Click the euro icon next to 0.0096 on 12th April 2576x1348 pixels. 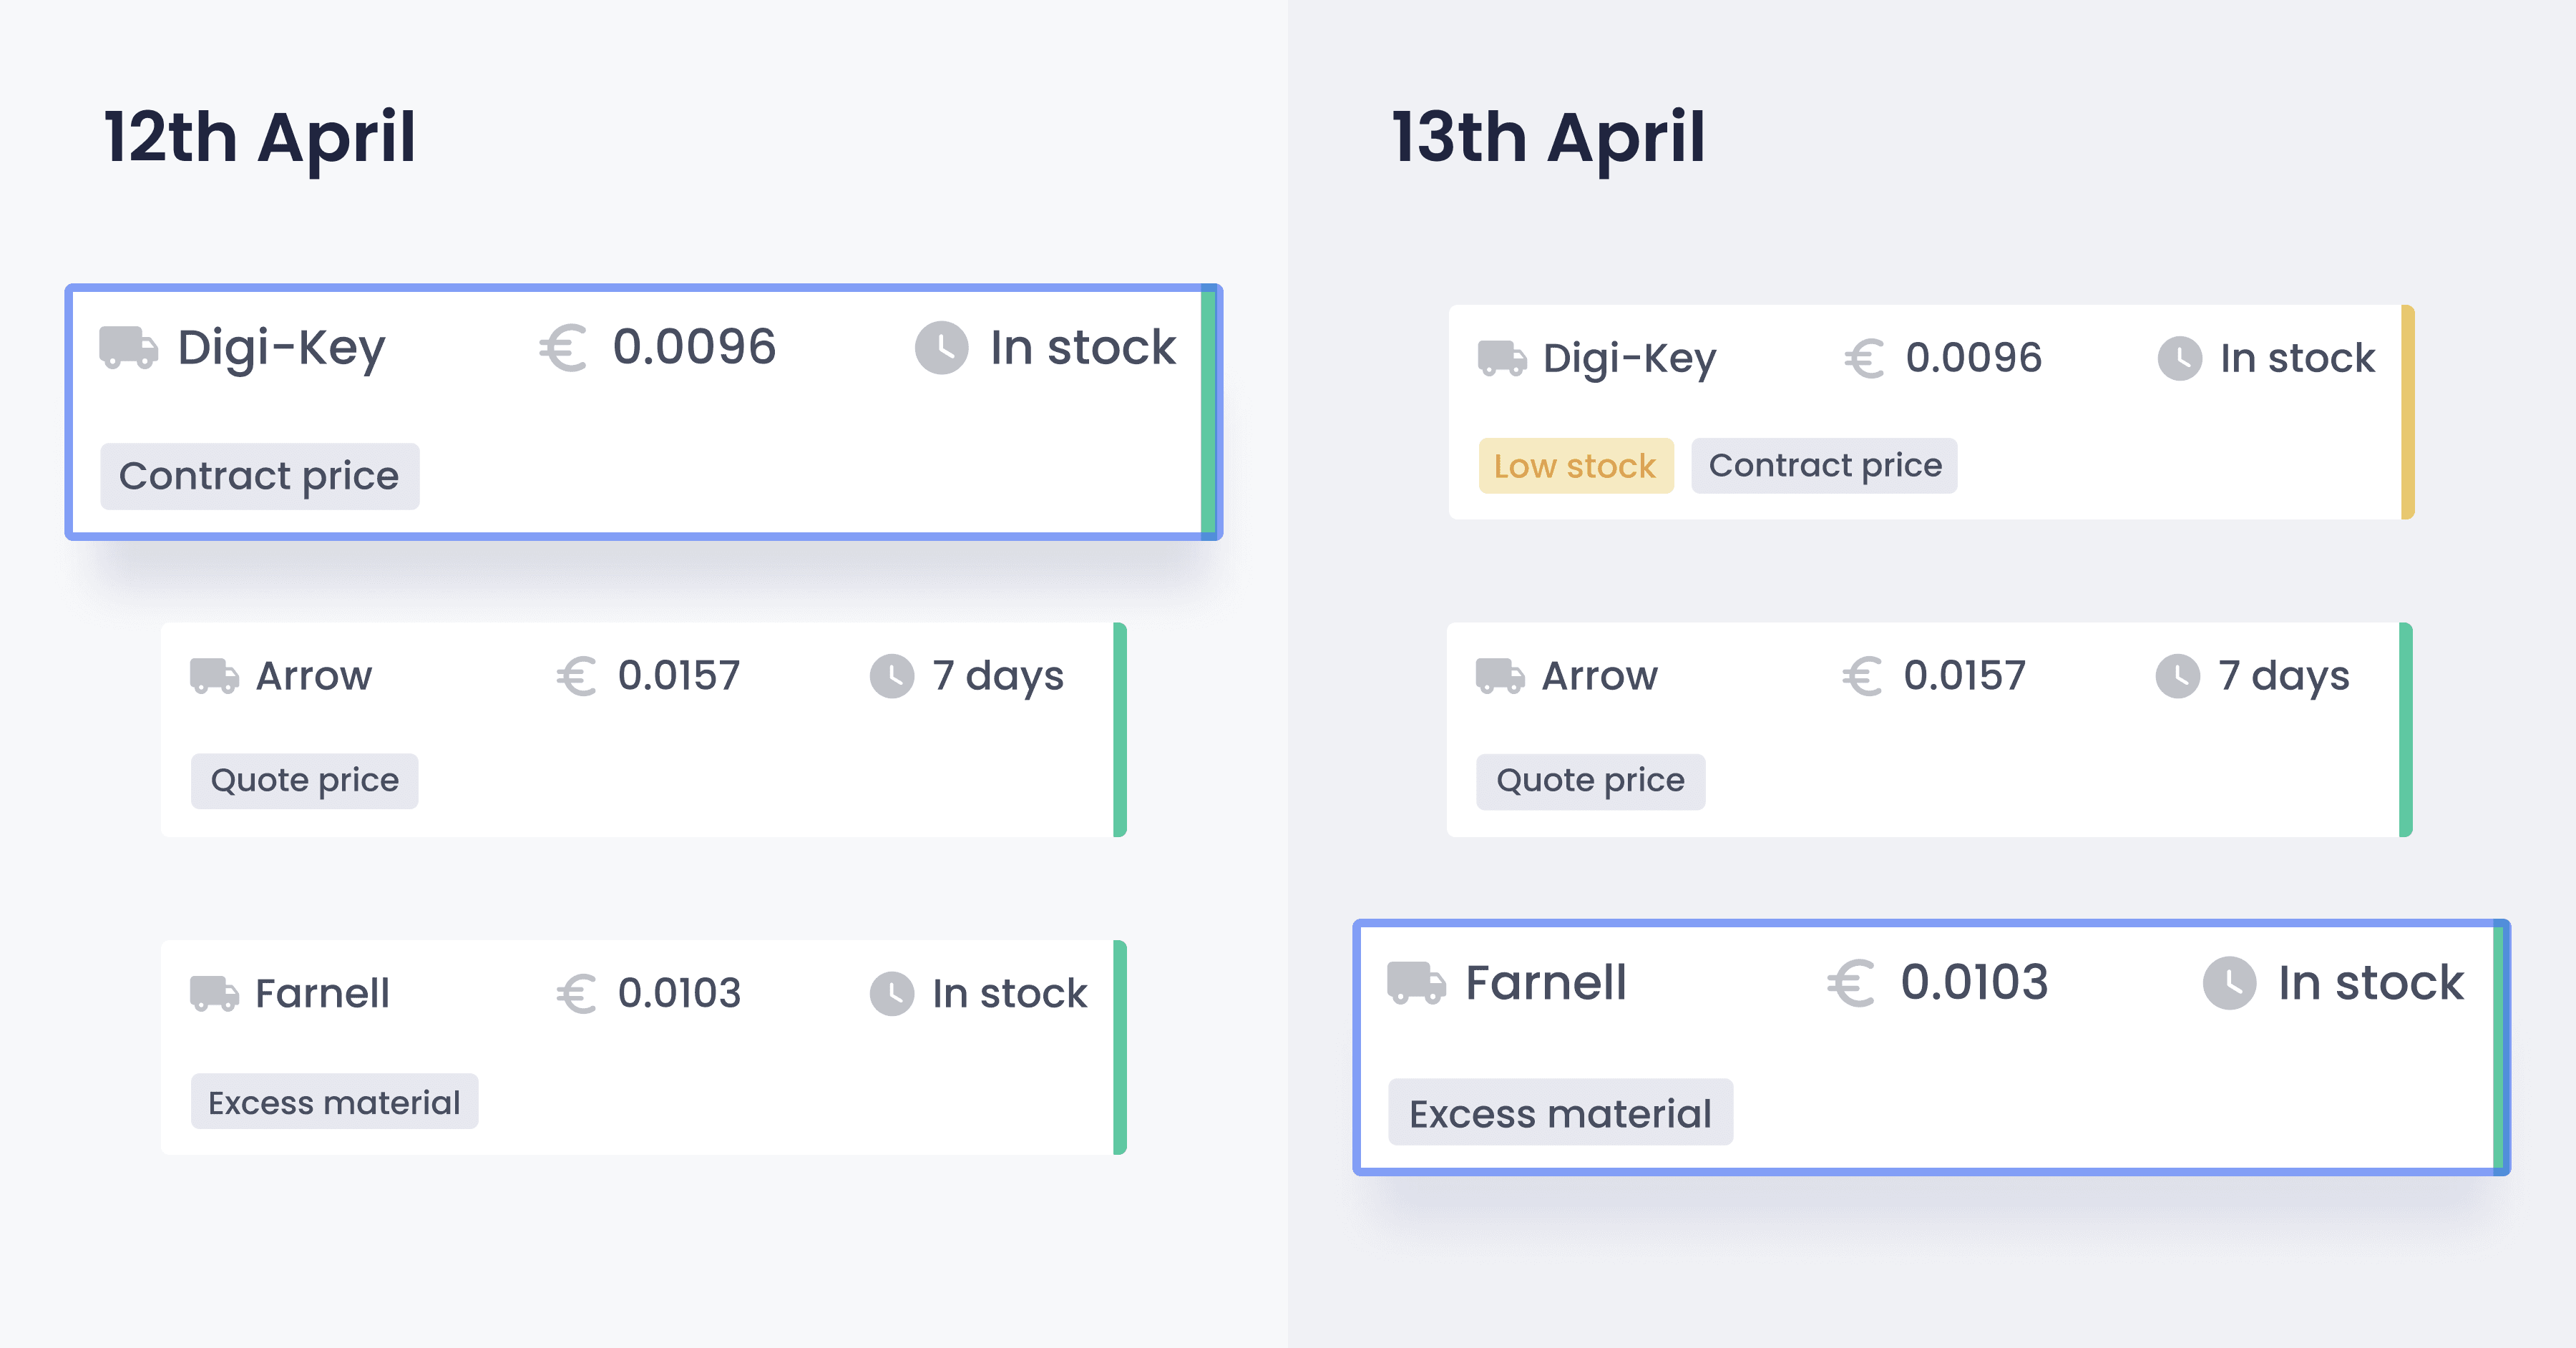(x=563, y=348)
